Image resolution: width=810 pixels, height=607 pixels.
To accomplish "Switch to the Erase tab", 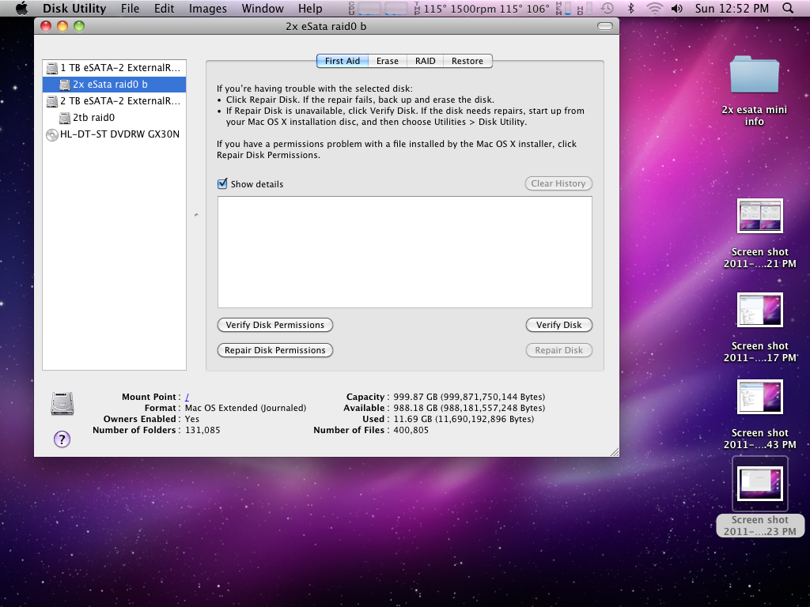I will tap(388, 61).
